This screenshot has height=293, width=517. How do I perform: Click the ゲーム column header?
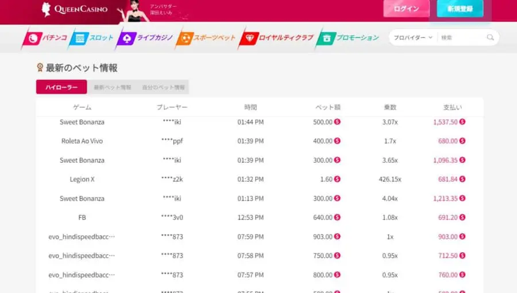(x=82, y=107)
